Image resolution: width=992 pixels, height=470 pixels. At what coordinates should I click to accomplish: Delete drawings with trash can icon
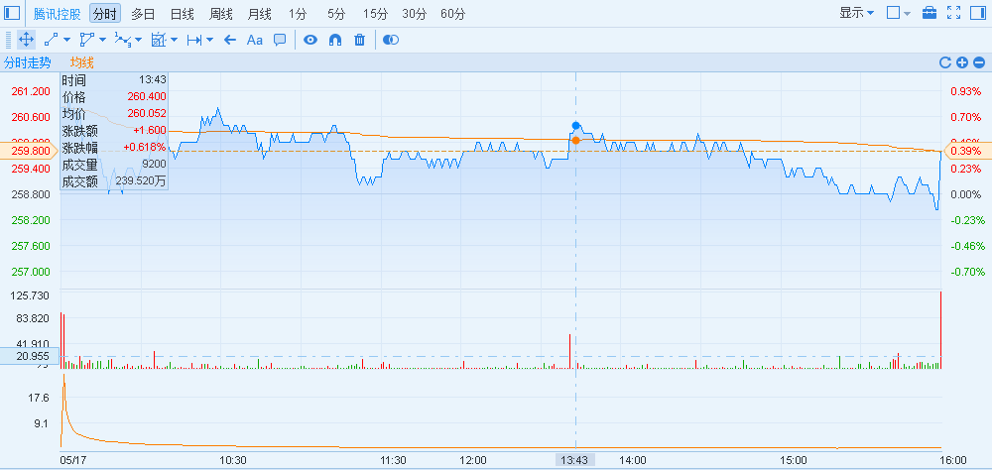(359, 40)
